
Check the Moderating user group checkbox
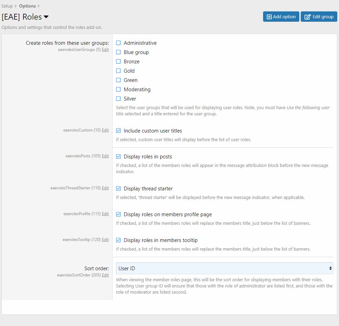point(118,90)
